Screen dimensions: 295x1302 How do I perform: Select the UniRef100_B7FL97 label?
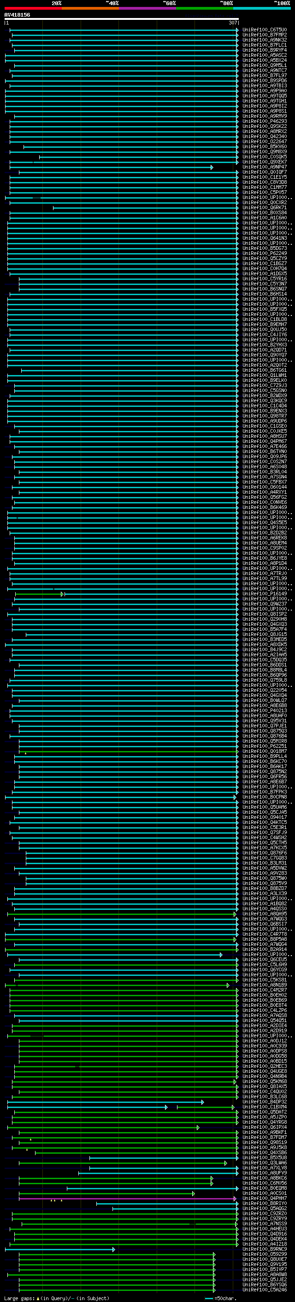265,75
